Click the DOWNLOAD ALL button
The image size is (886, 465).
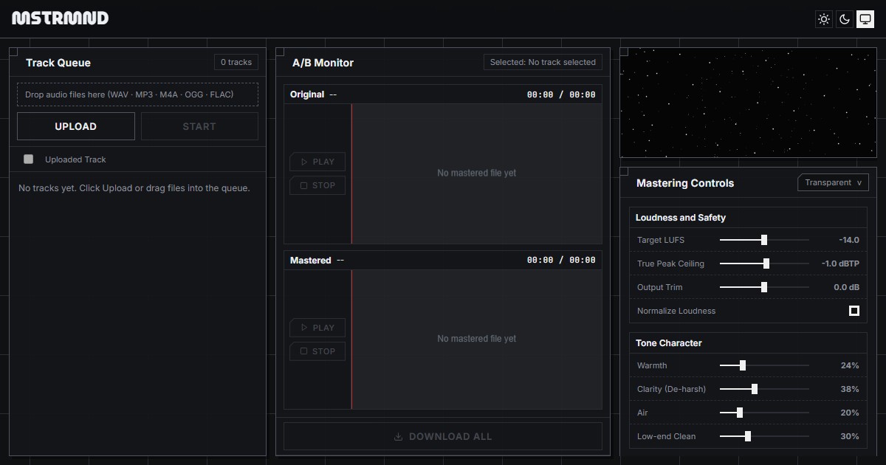tap(443, 436)
